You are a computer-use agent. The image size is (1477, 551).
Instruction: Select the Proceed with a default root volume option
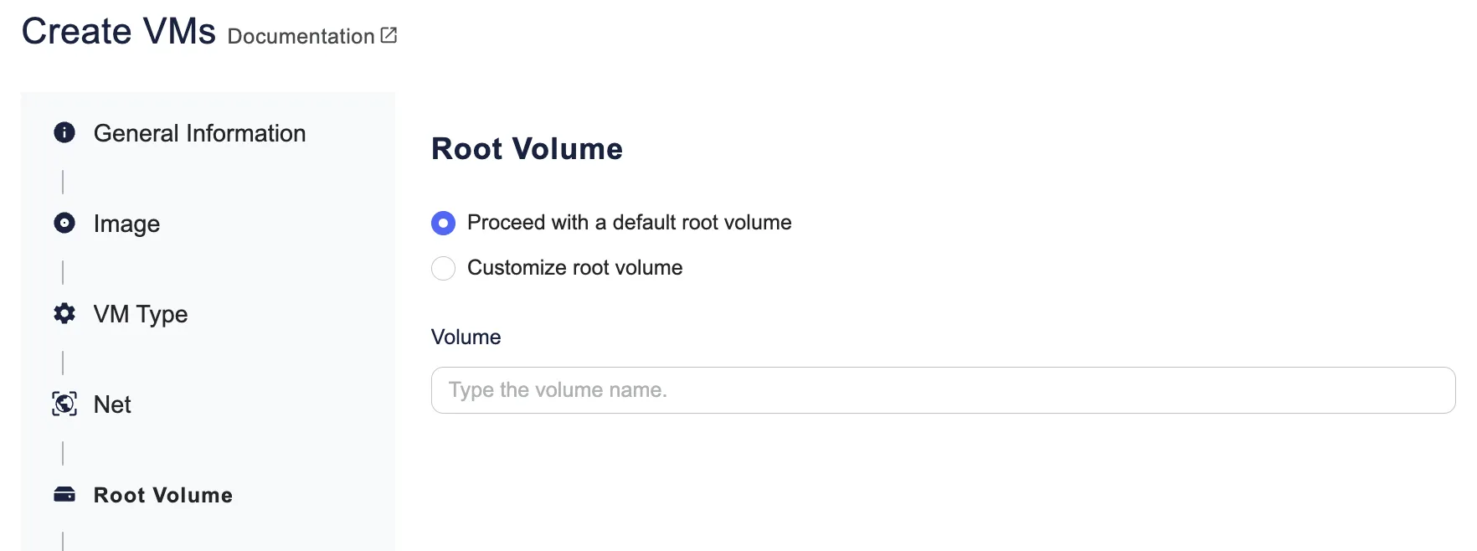point(443,223)
